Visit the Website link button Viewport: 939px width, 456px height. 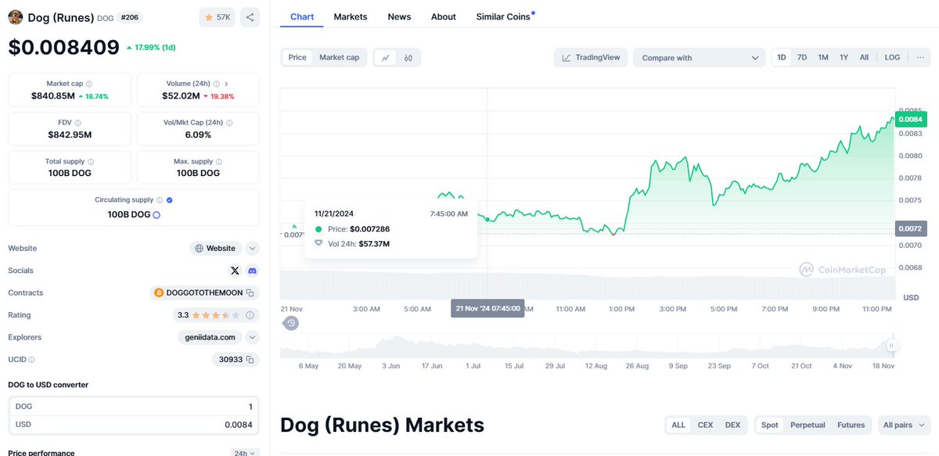[x=215, y=248]
